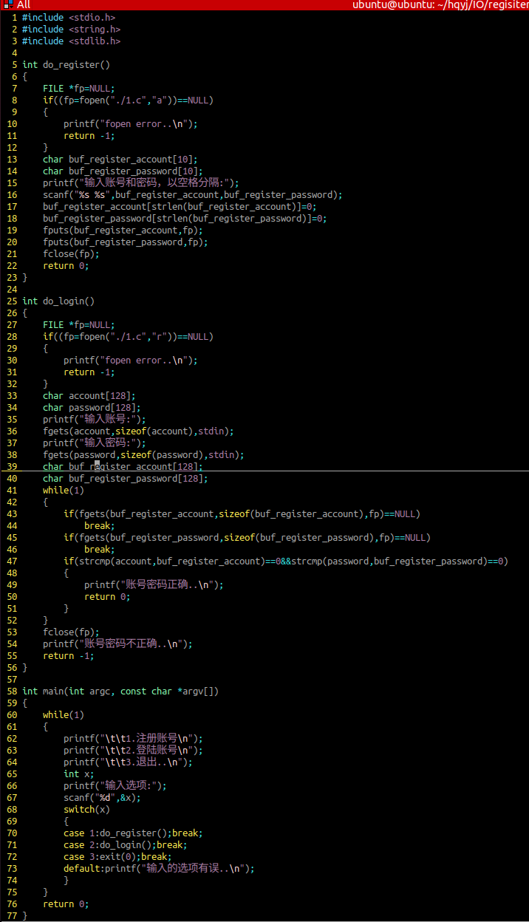The image size is (529, 922).
Task: Click the window title ubuntu@ubuntu: ~/hqyj/IO/regisiter
Action: (x=440, y=4)
